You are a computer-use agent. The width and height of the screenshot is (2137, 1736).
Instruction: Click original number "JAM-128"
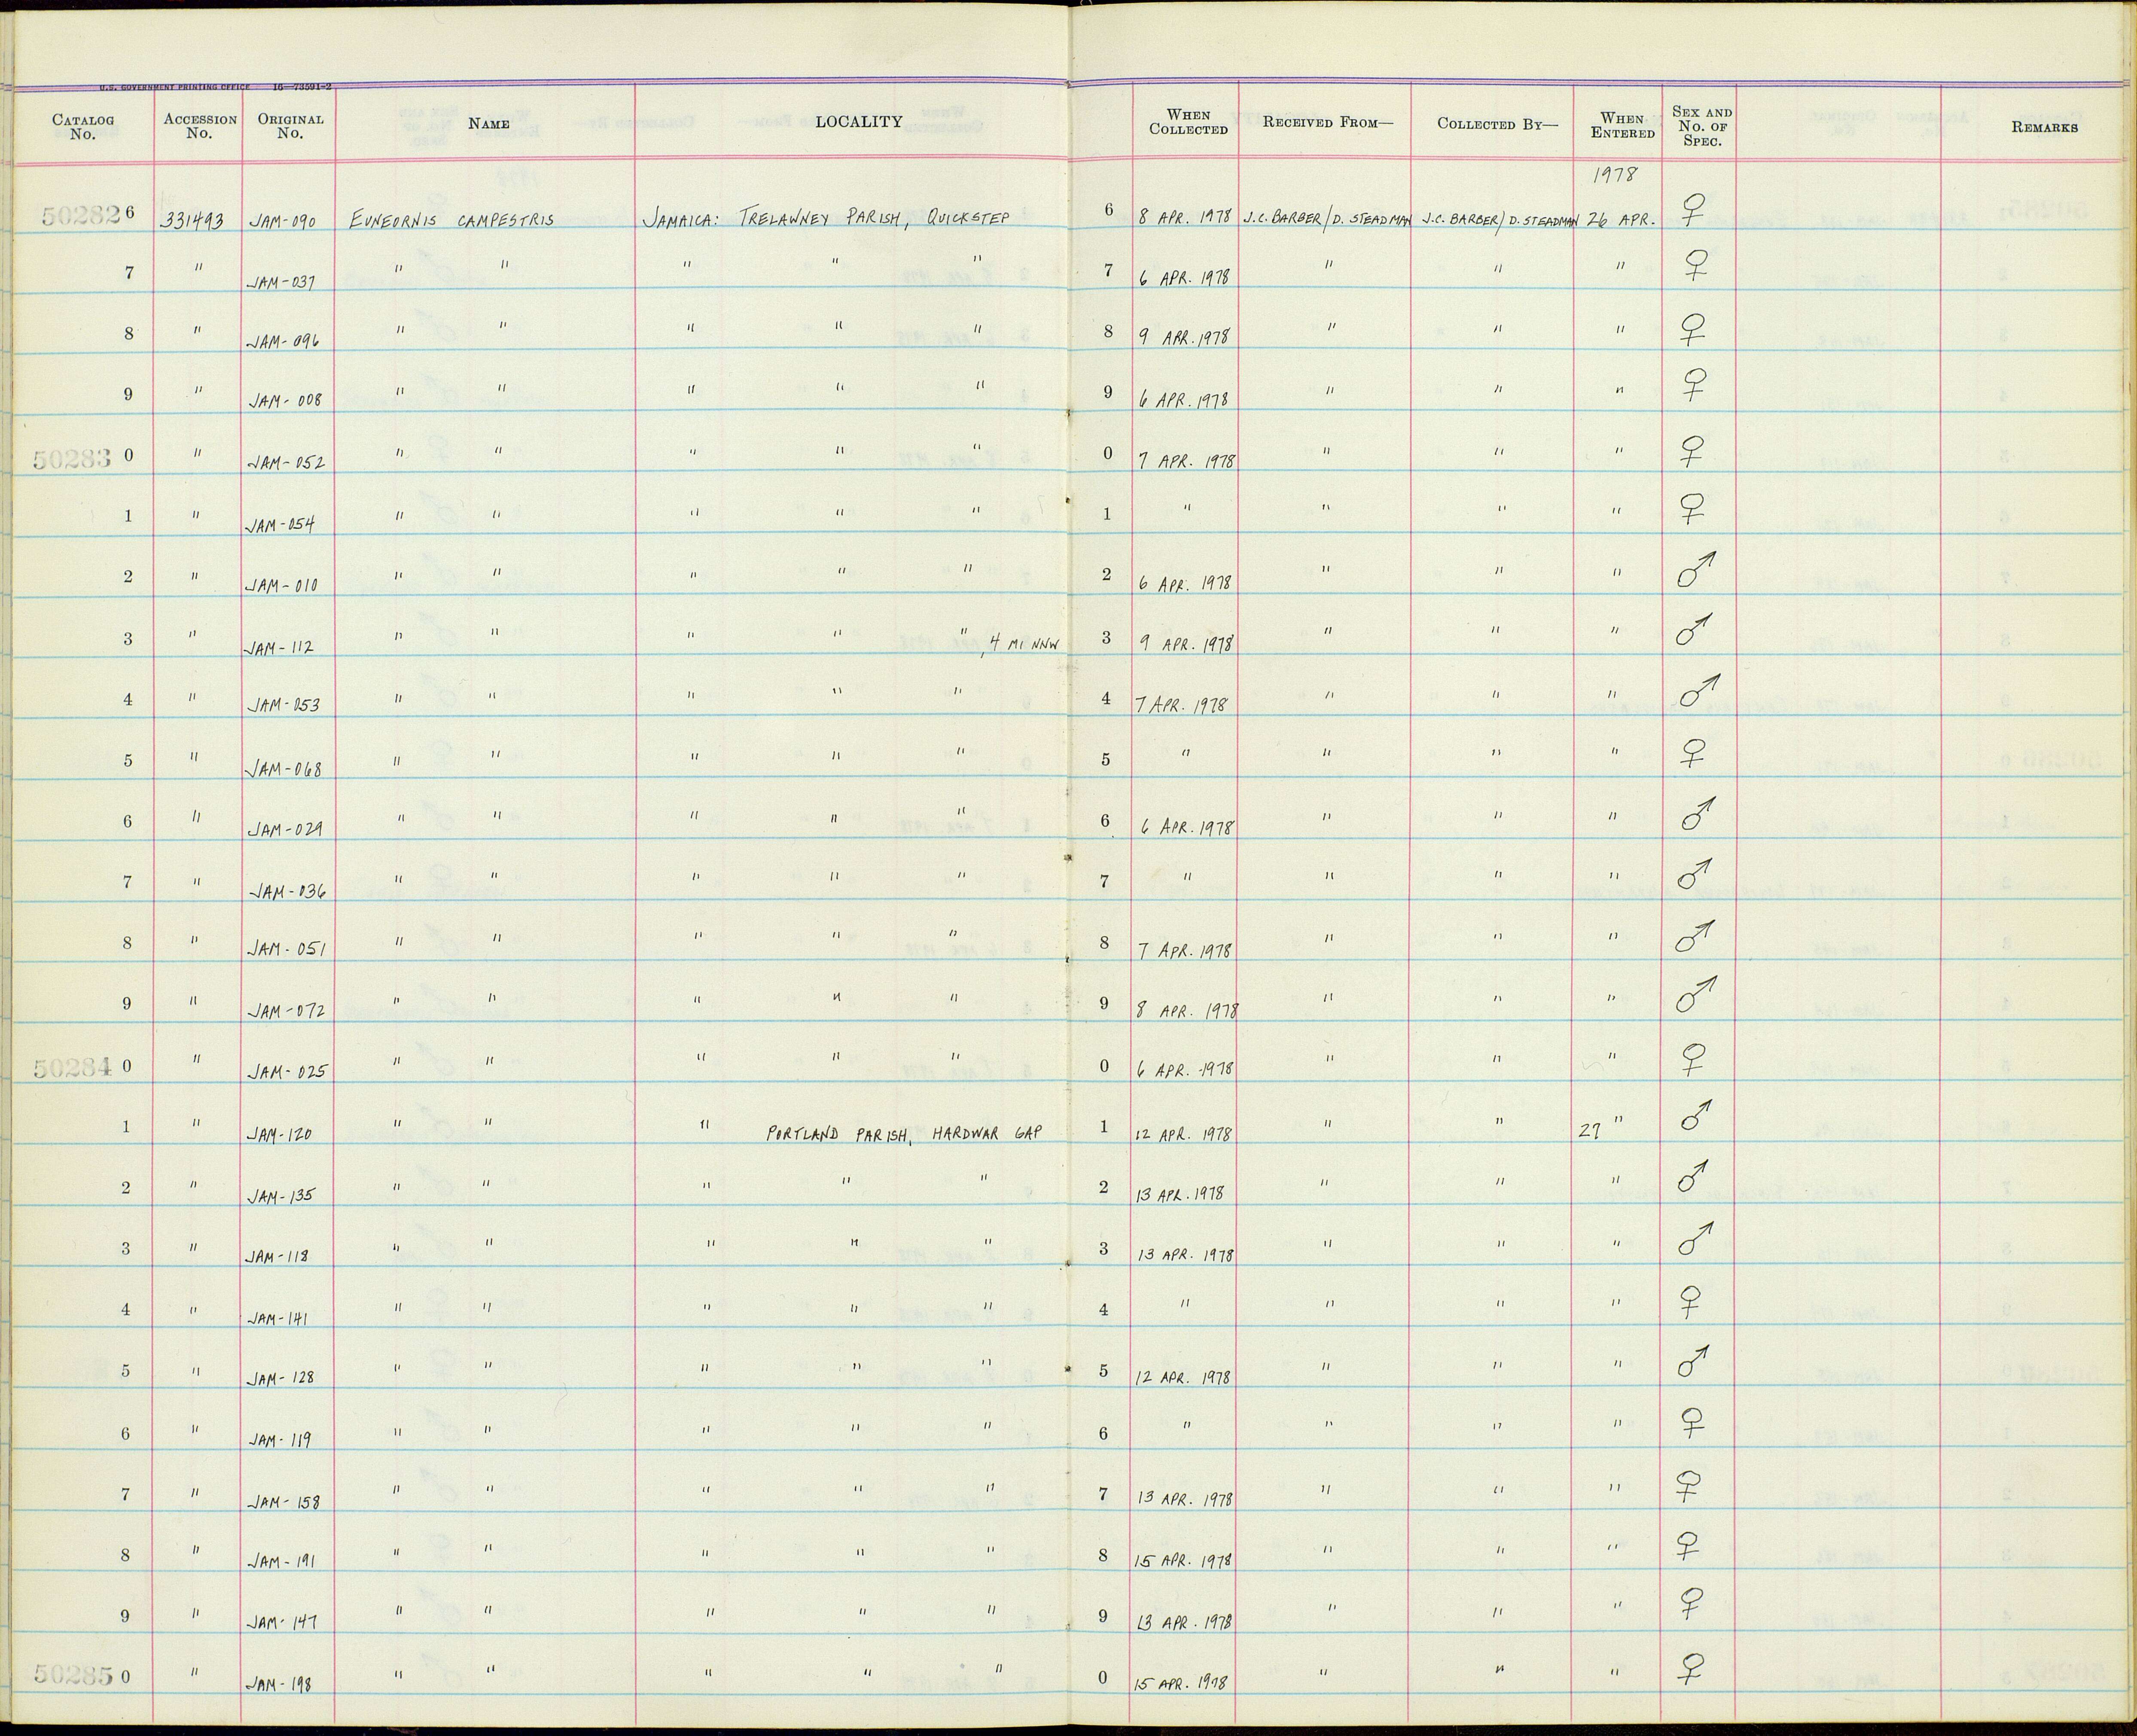279,1378
